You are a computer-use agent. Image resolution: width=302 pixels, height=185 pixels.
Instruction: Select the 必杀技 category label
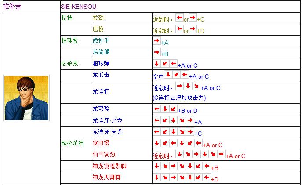[69, 63]
